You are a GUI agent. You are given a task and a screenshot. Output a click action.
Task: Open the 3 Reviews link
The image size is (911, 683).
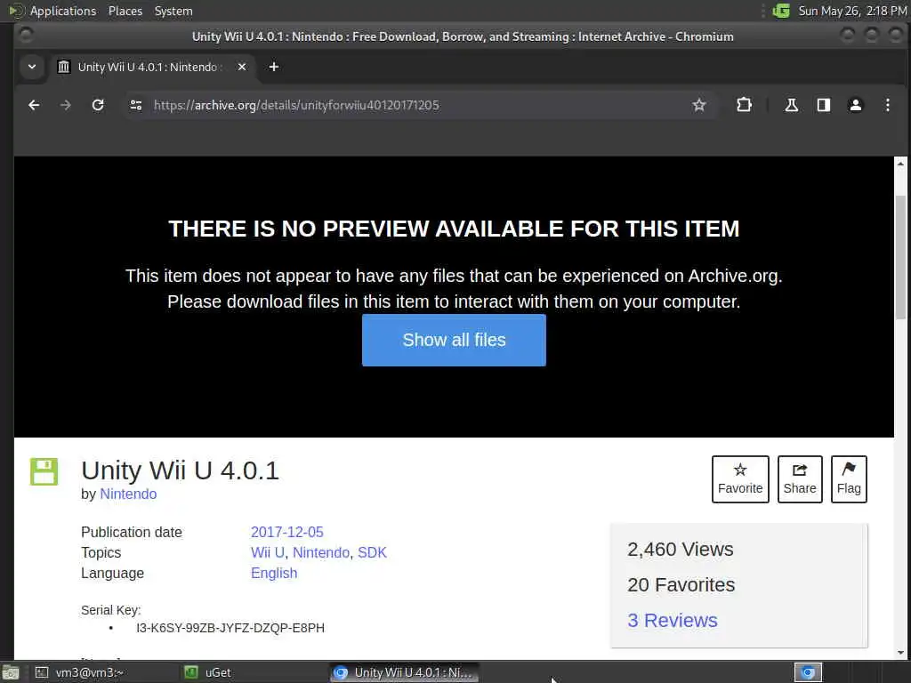point(673,620)
